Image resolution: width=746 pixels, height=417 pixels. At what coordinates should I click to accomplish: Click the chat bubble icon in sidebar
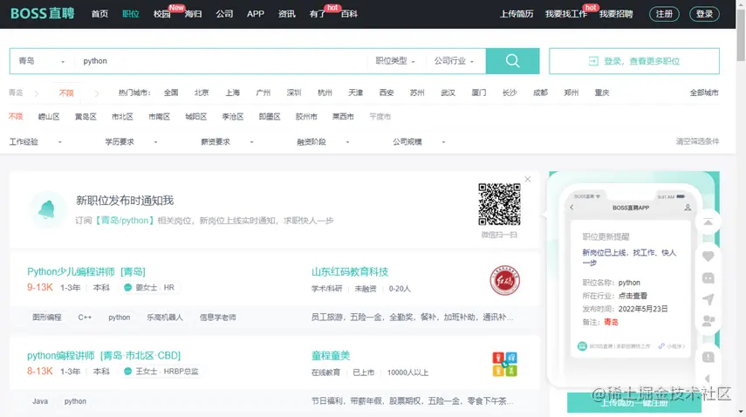coord(708,277)
